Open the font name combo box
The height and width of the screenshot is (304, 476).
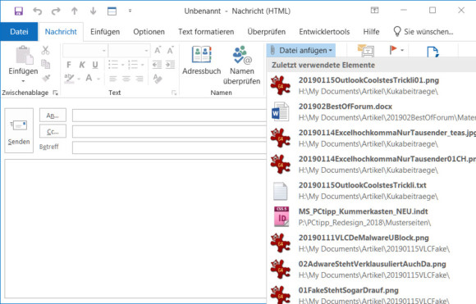click(85, 51)
